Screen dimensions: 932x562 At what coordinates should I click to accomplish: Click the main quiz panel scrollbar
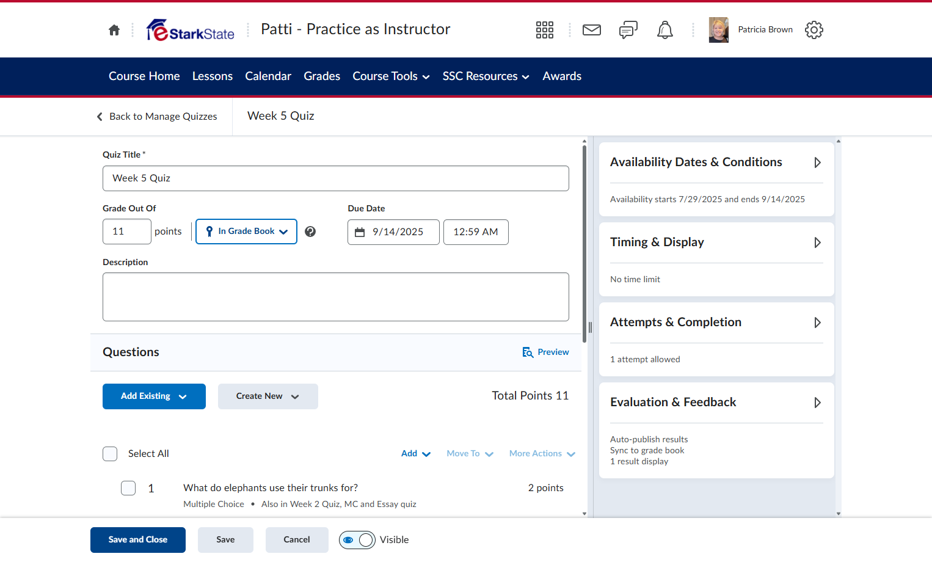click(584, 244)
